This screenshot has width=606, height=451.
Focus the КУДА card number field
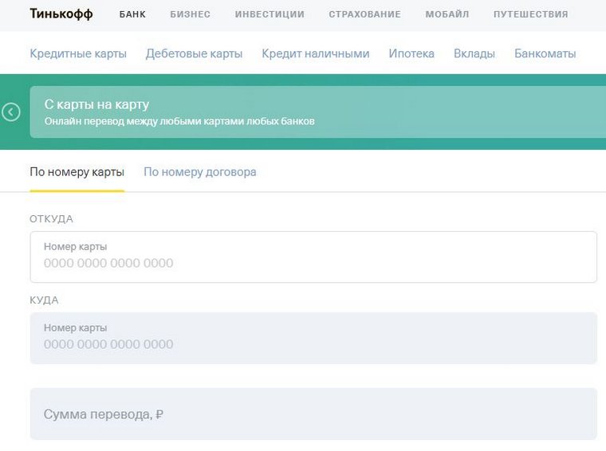[x=313, y=338]
